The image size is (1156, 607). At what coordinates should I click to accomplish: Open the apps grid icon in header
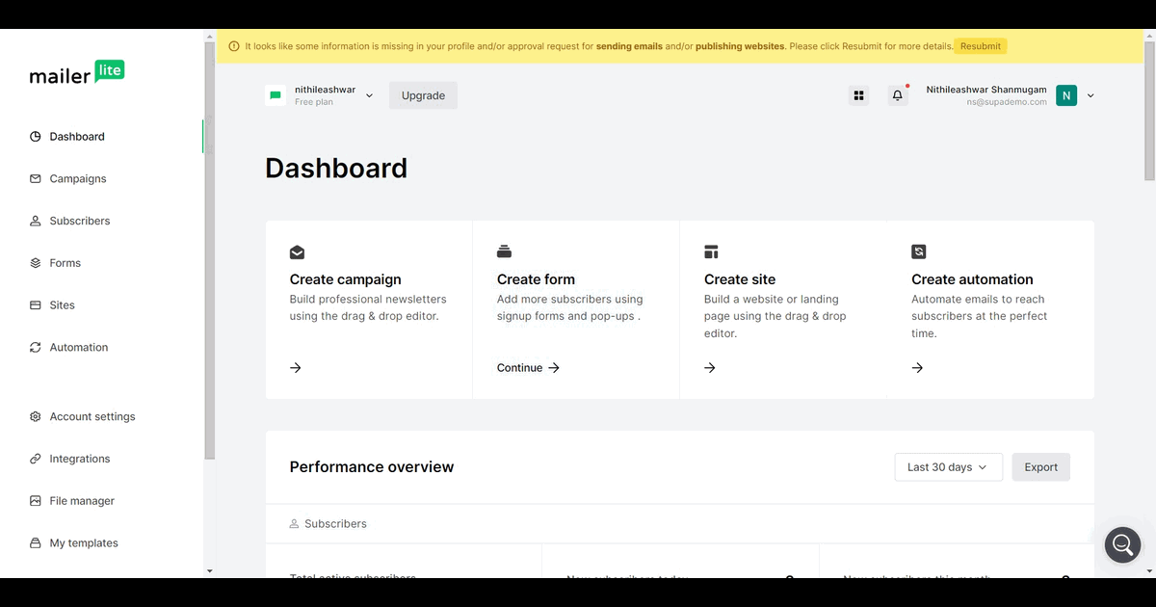(858, 95)
